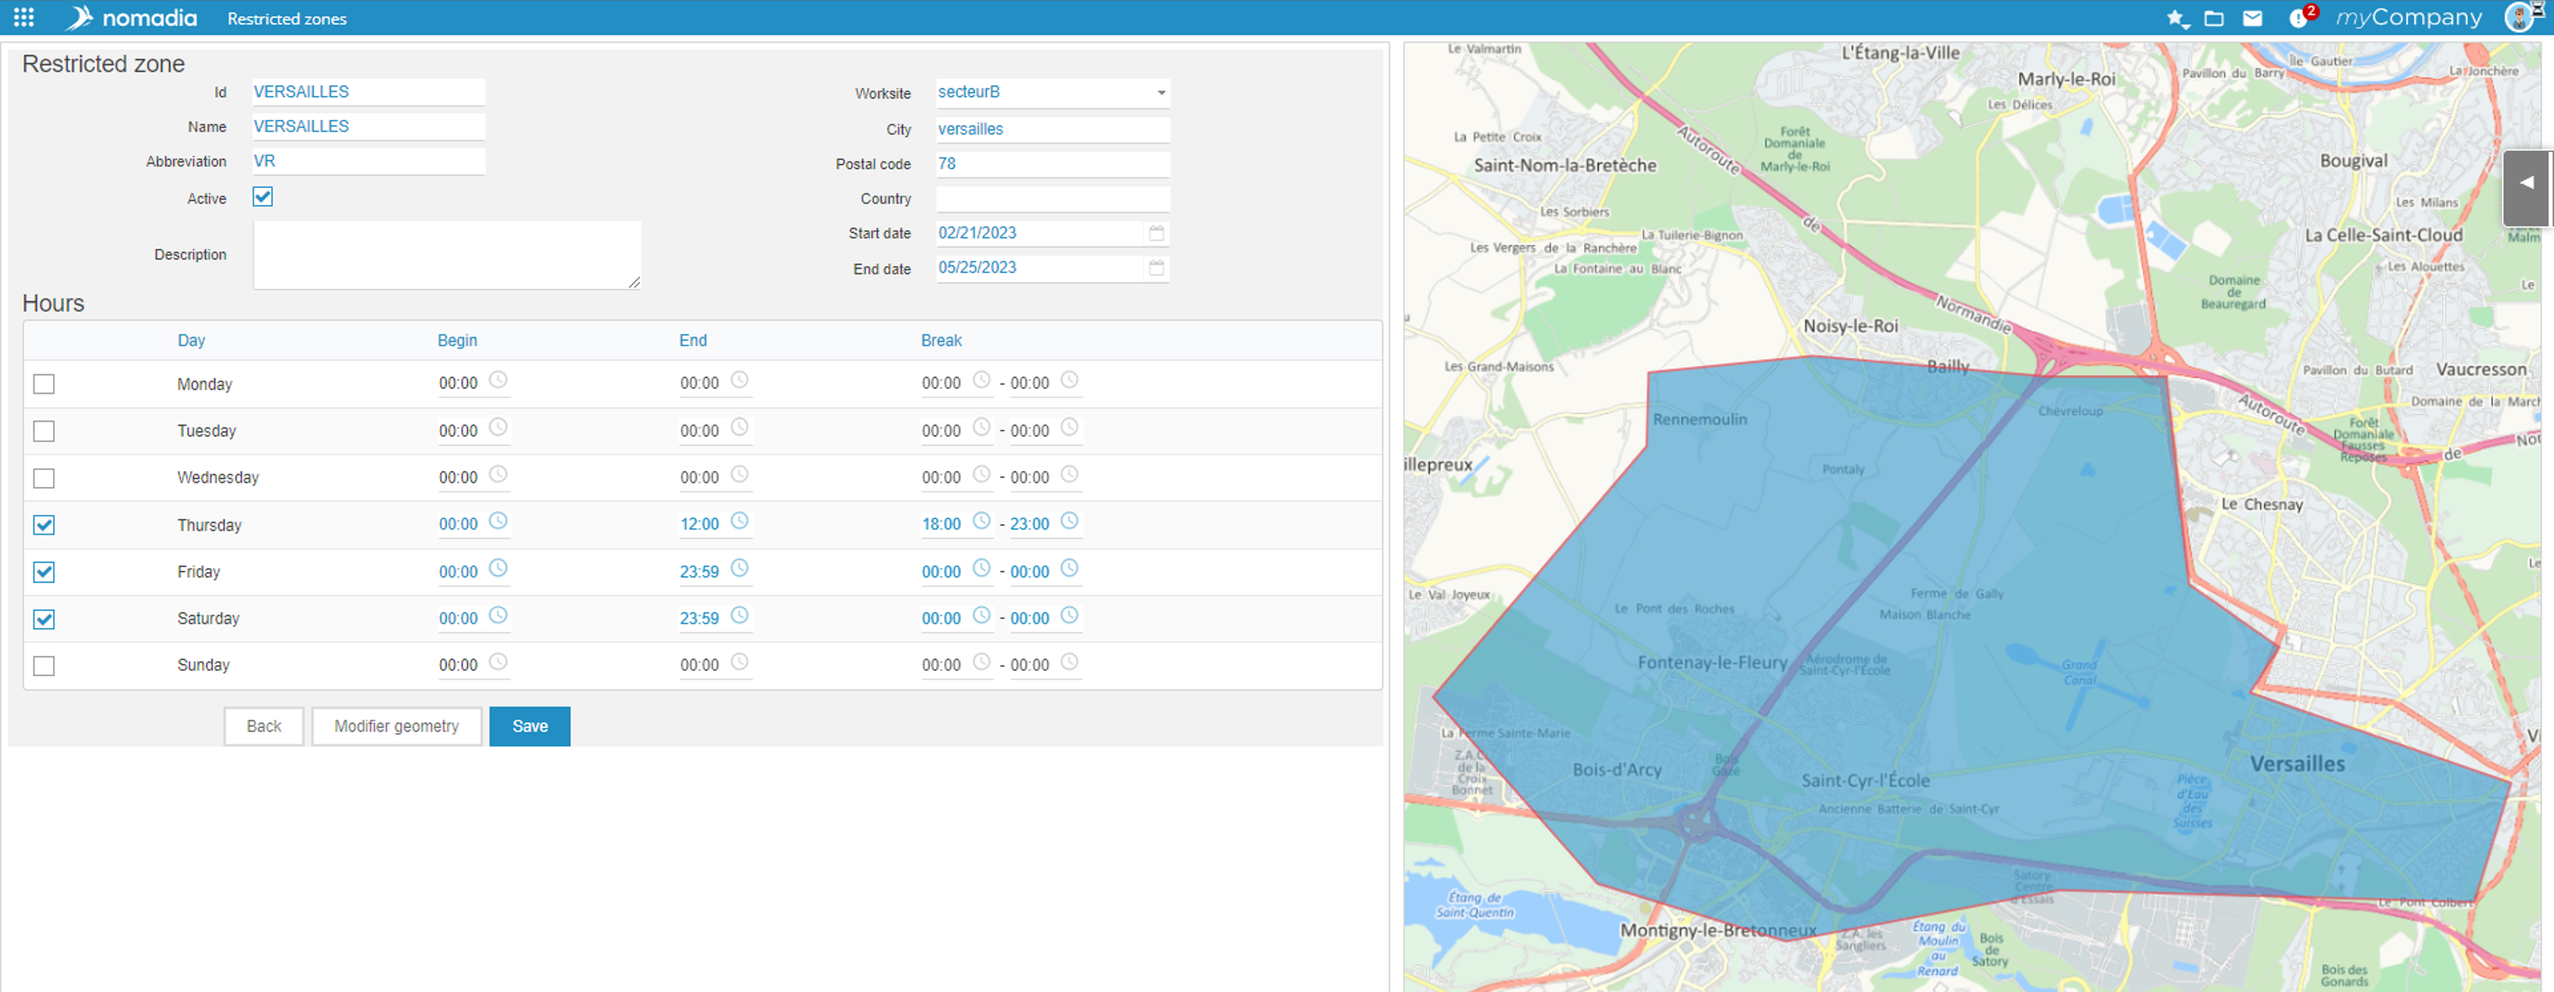2554x992 pixels.
Task: Uncheck the Active checkbox
Action: point(263,196)
